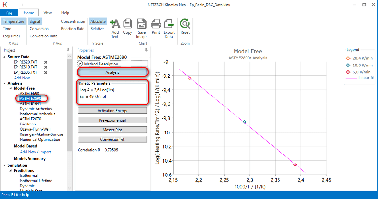The image size is (378, 199).
Task: Set Y axis to Conversion
Action: [39, 29]
